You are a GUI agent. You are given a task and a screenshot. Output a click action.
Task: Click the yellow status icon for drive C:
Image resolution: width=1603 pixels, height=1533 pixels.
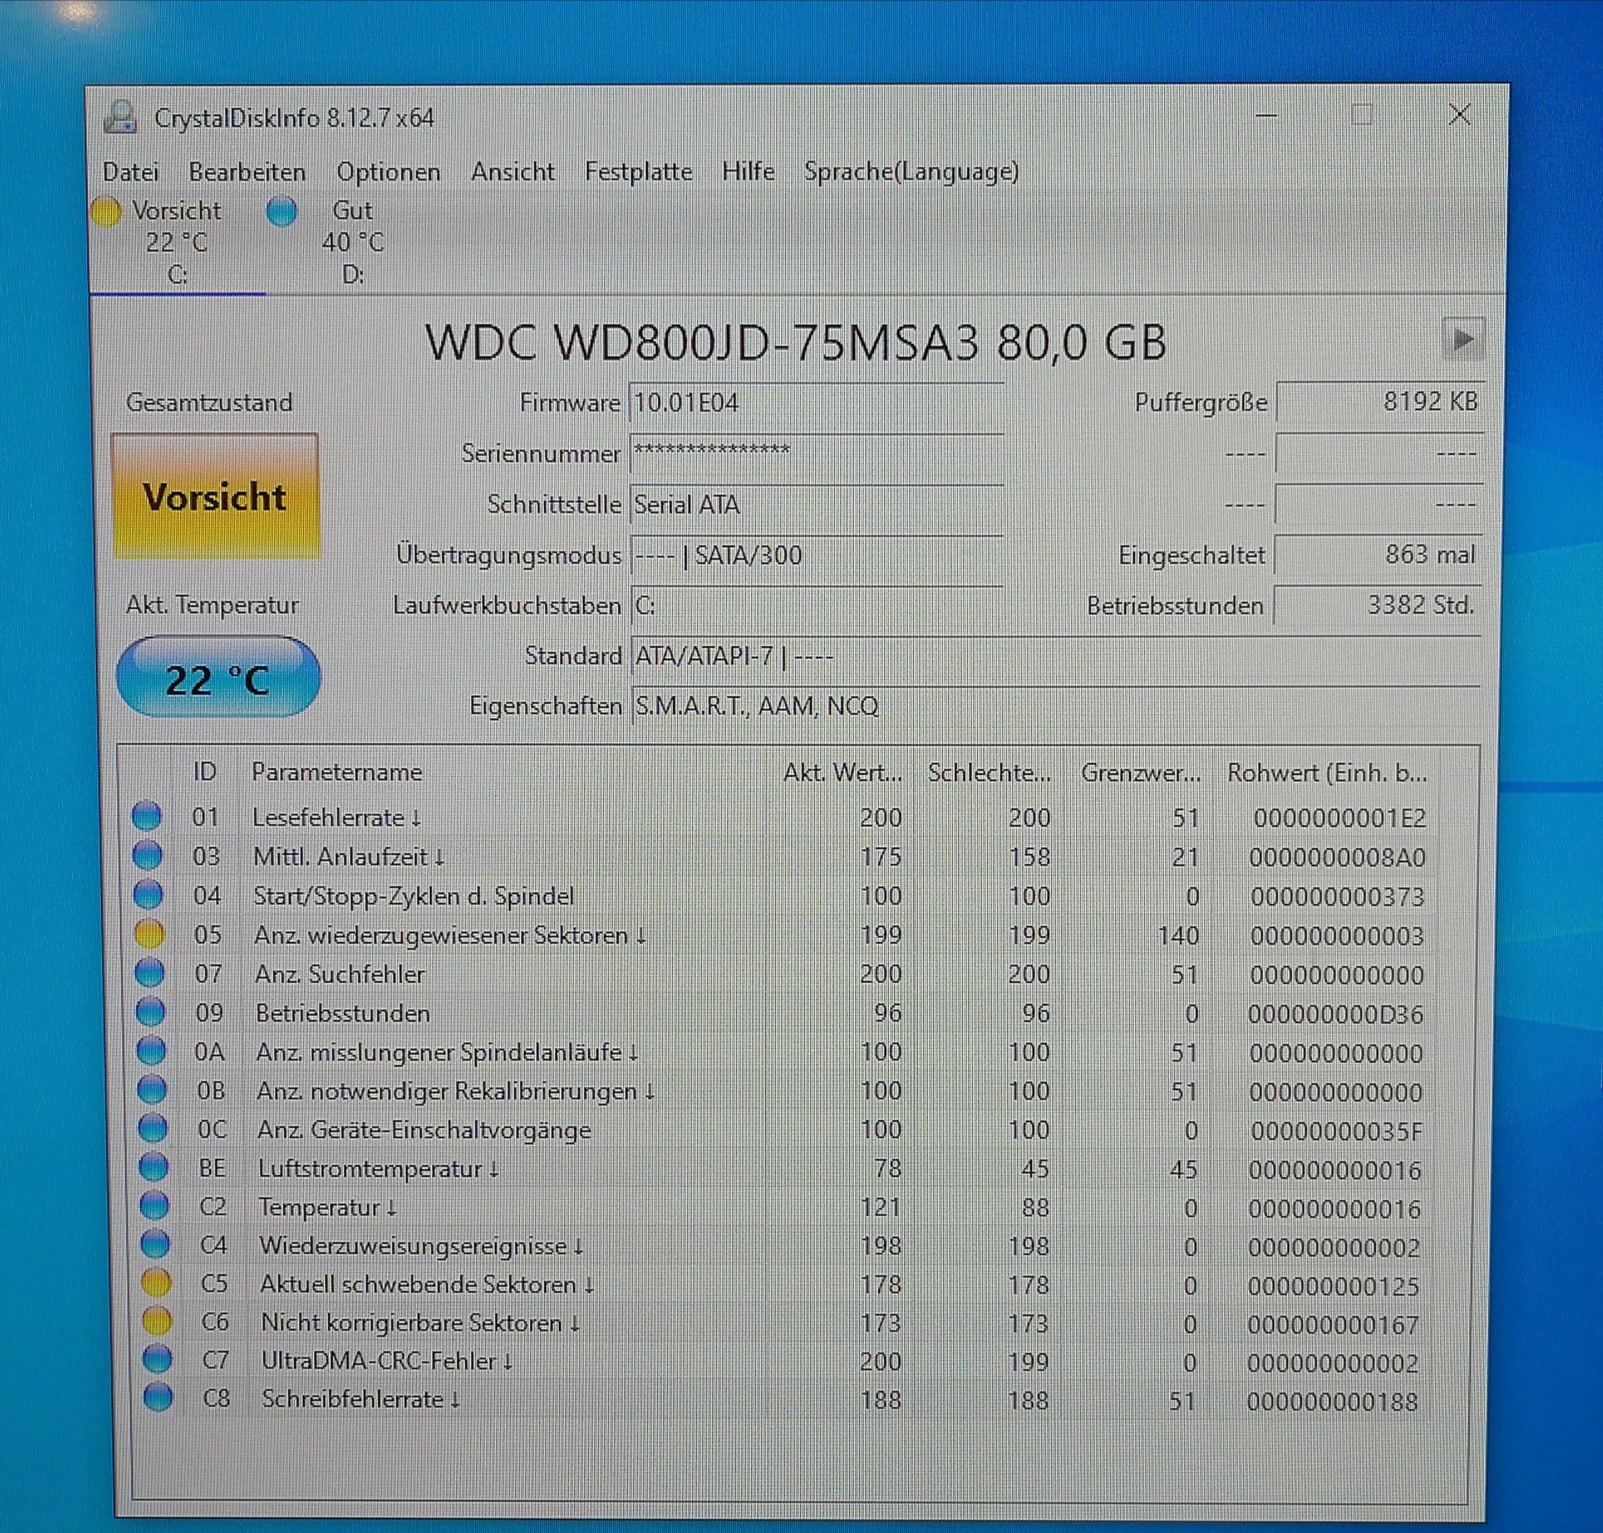(x=106, y=211)
